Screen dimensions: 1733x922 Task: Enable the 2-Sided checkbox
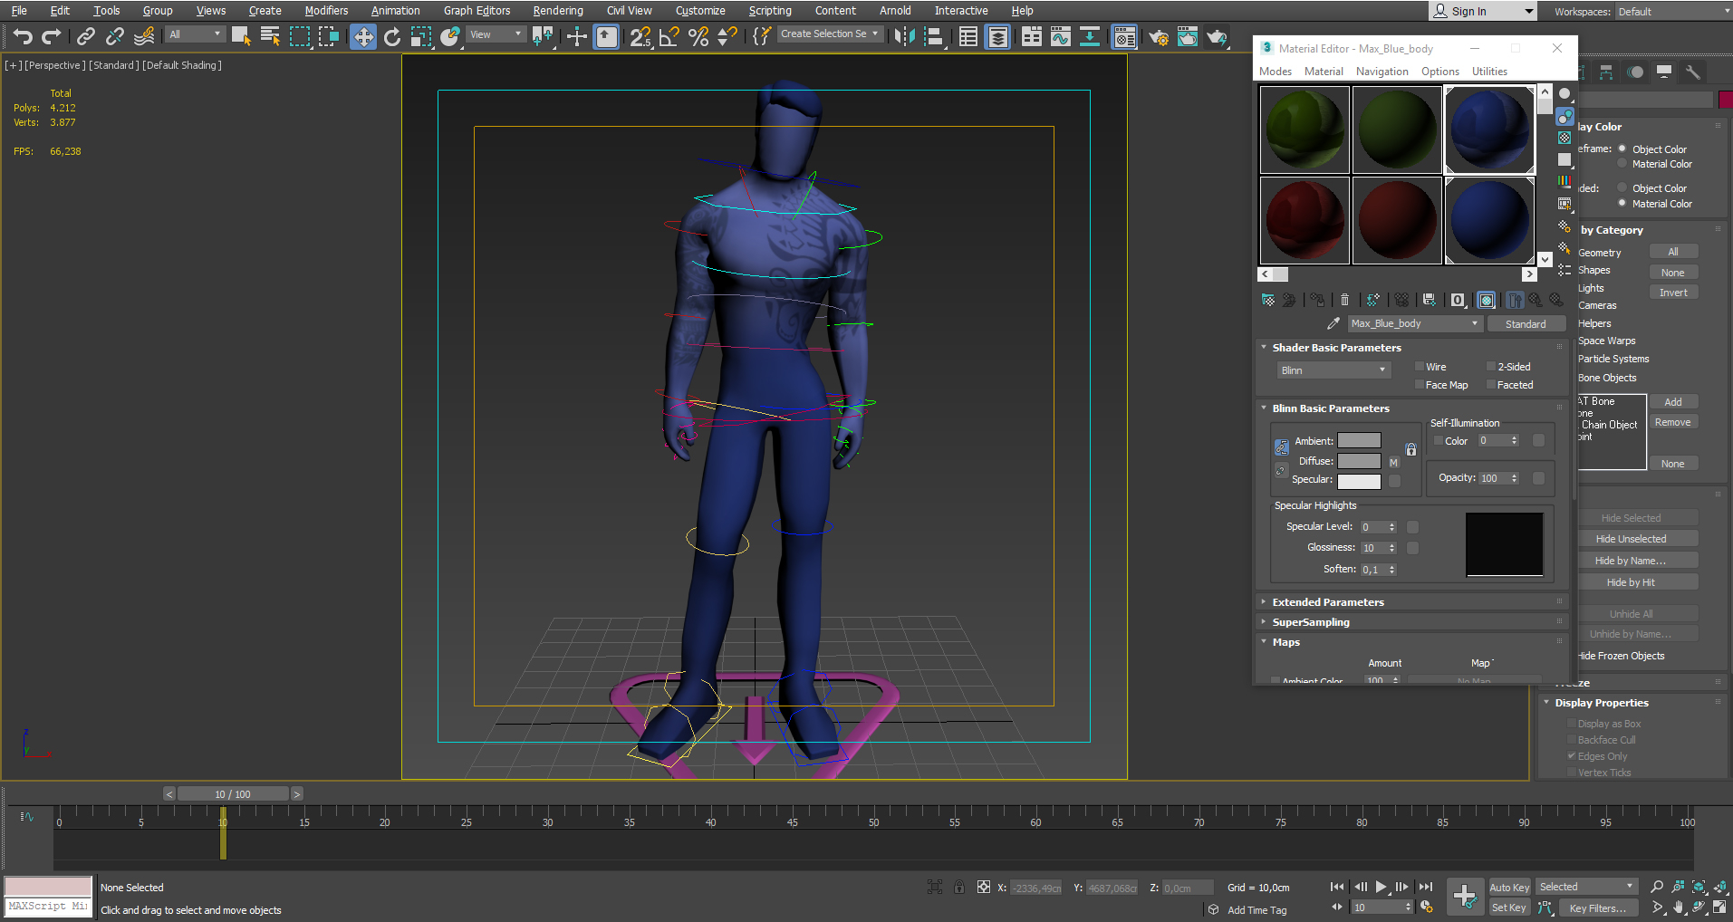pos(1491,366)
